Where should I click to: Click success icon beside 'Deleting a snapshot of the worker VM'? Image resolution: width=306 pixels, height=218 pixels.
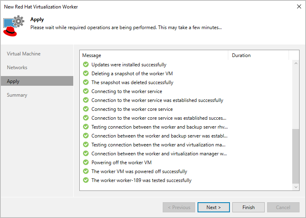tap(86, 73)
